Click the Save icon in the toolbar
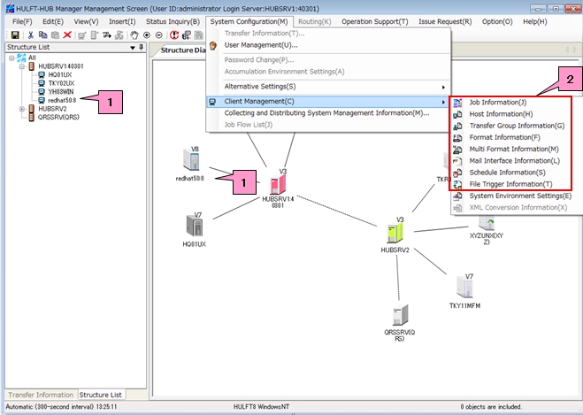This screenshot has width=583, height=415. coord(15,35)
